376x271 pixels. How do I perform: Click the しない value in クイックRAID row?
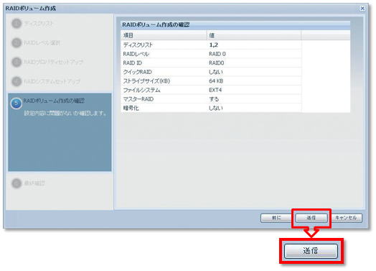tap(216, 72)
